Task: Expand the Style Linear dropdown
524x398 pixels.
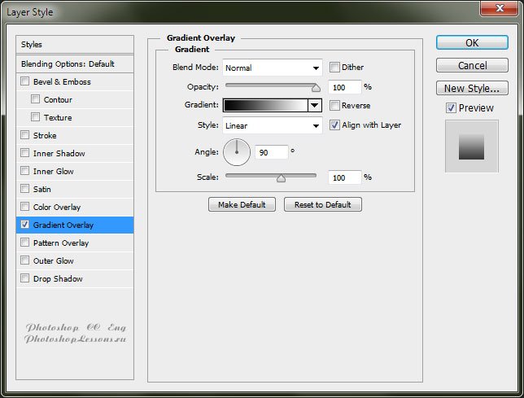Action: coord(273,126)
